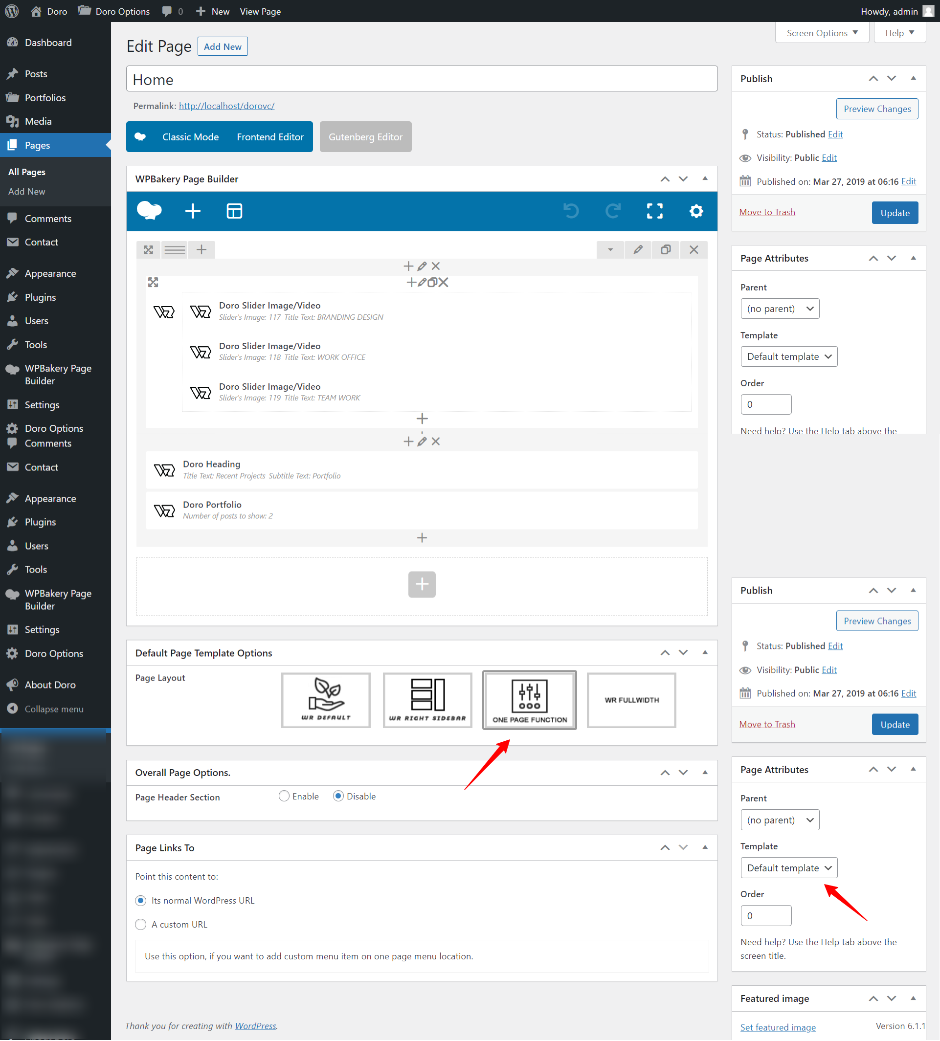The width and height of the screenshot is (940, 1041).
Task: Select A custom URL option
Action: pyautogui.click(x=140, y=925)
